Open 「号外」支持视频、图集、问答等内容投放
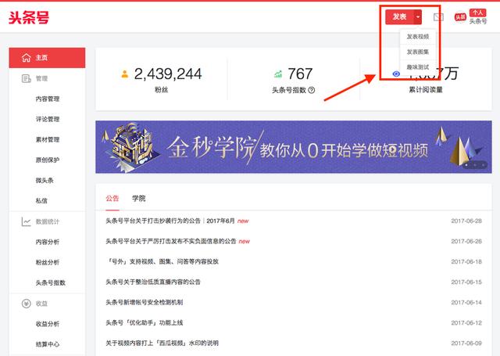This screenshot has width=500, height=356. click(x=162, y=262)
